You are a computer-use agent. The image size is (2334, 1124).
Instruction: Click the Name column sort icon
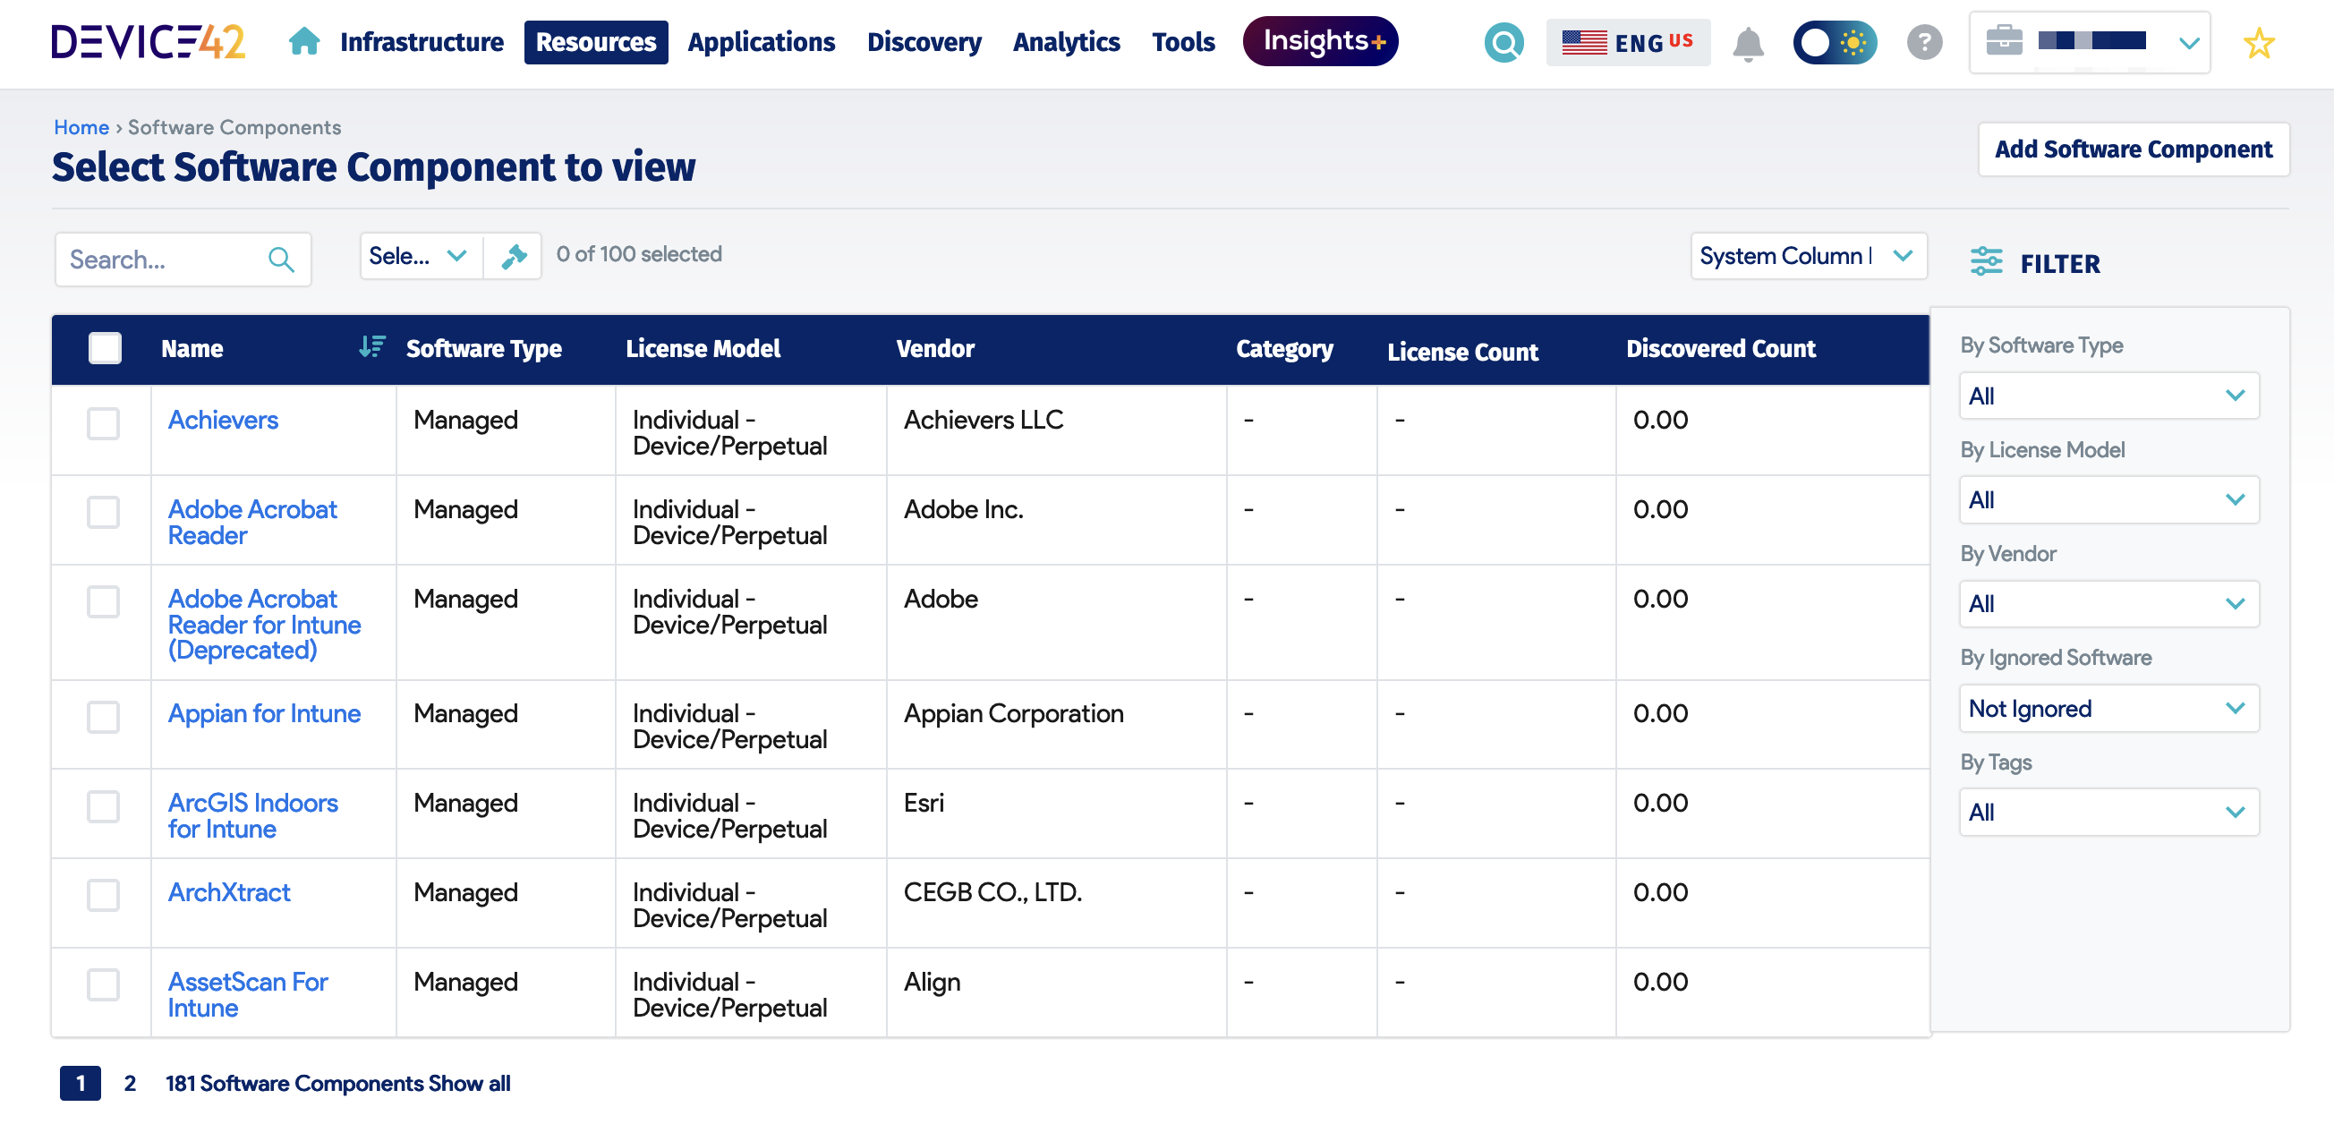coord(371,347)
